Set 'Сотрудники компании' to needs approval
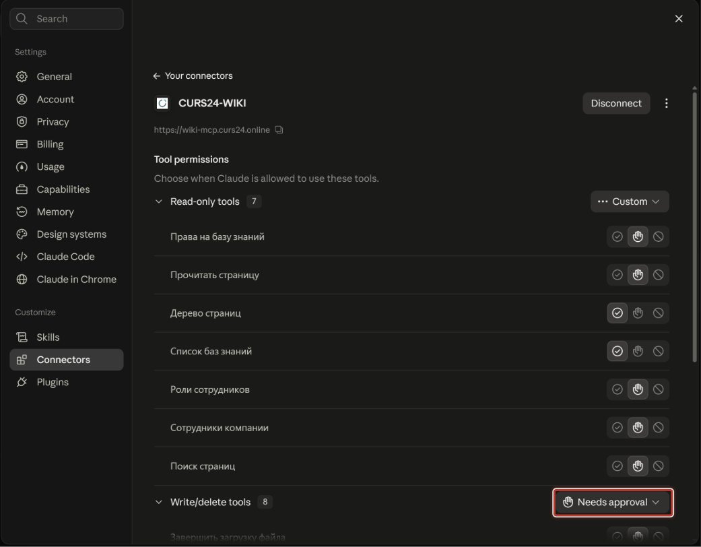This screenshot has width=701, height=547. [x=638, y=428]
